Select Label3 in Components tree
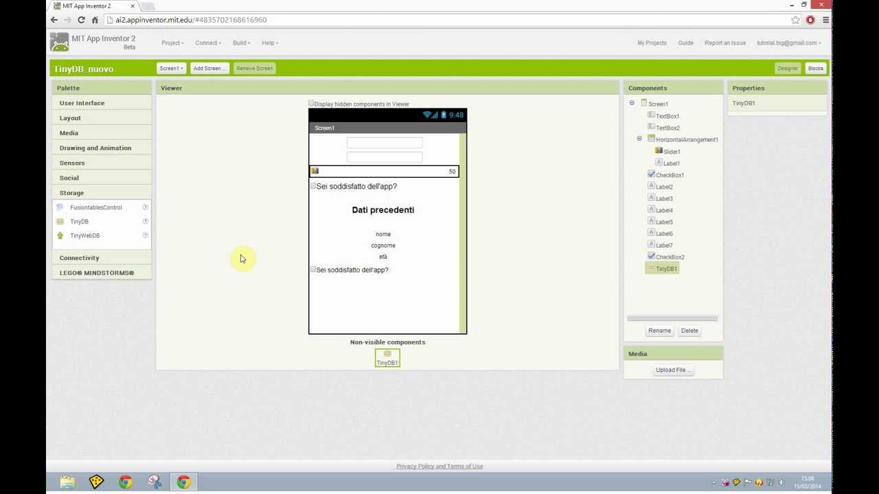879x494 pixels. coord(664,198)
